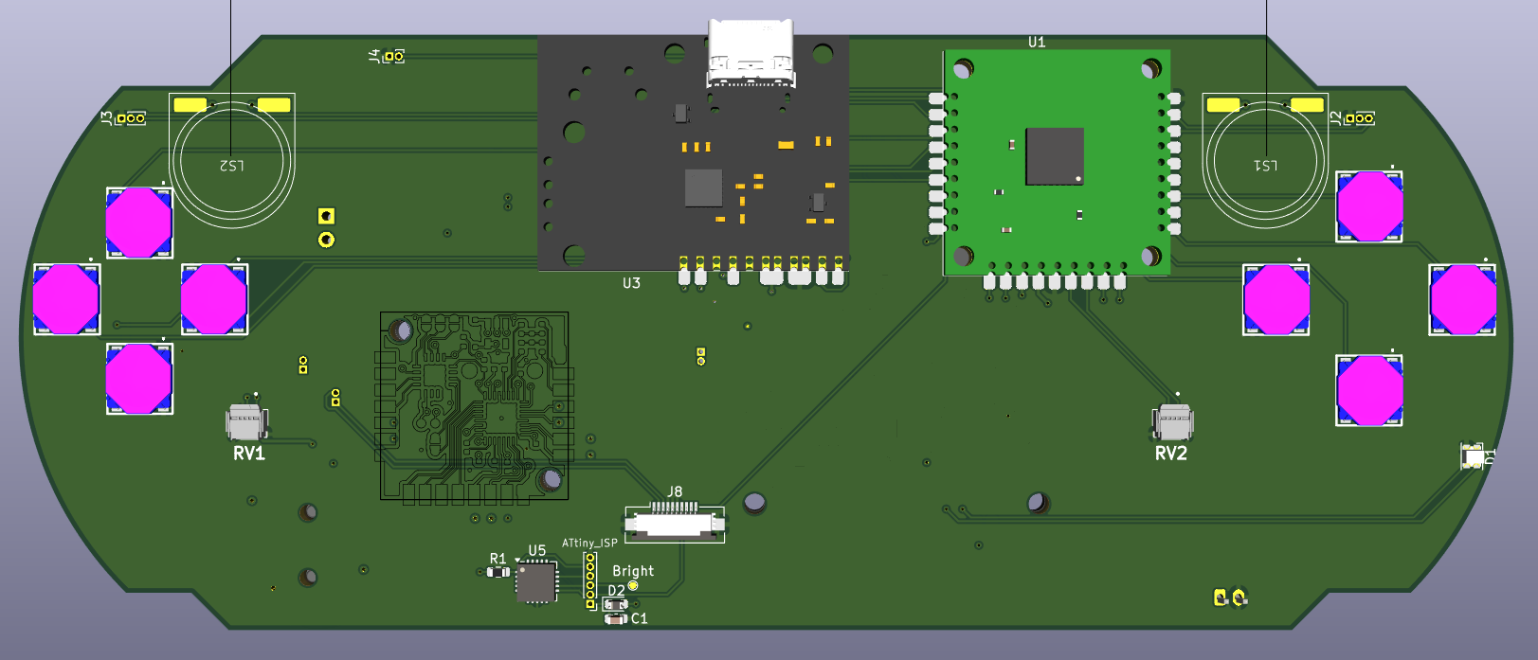Select the J3 yellow pin header pads
1538x660 pixels.
pyautogui.click(x=131, y=118)
